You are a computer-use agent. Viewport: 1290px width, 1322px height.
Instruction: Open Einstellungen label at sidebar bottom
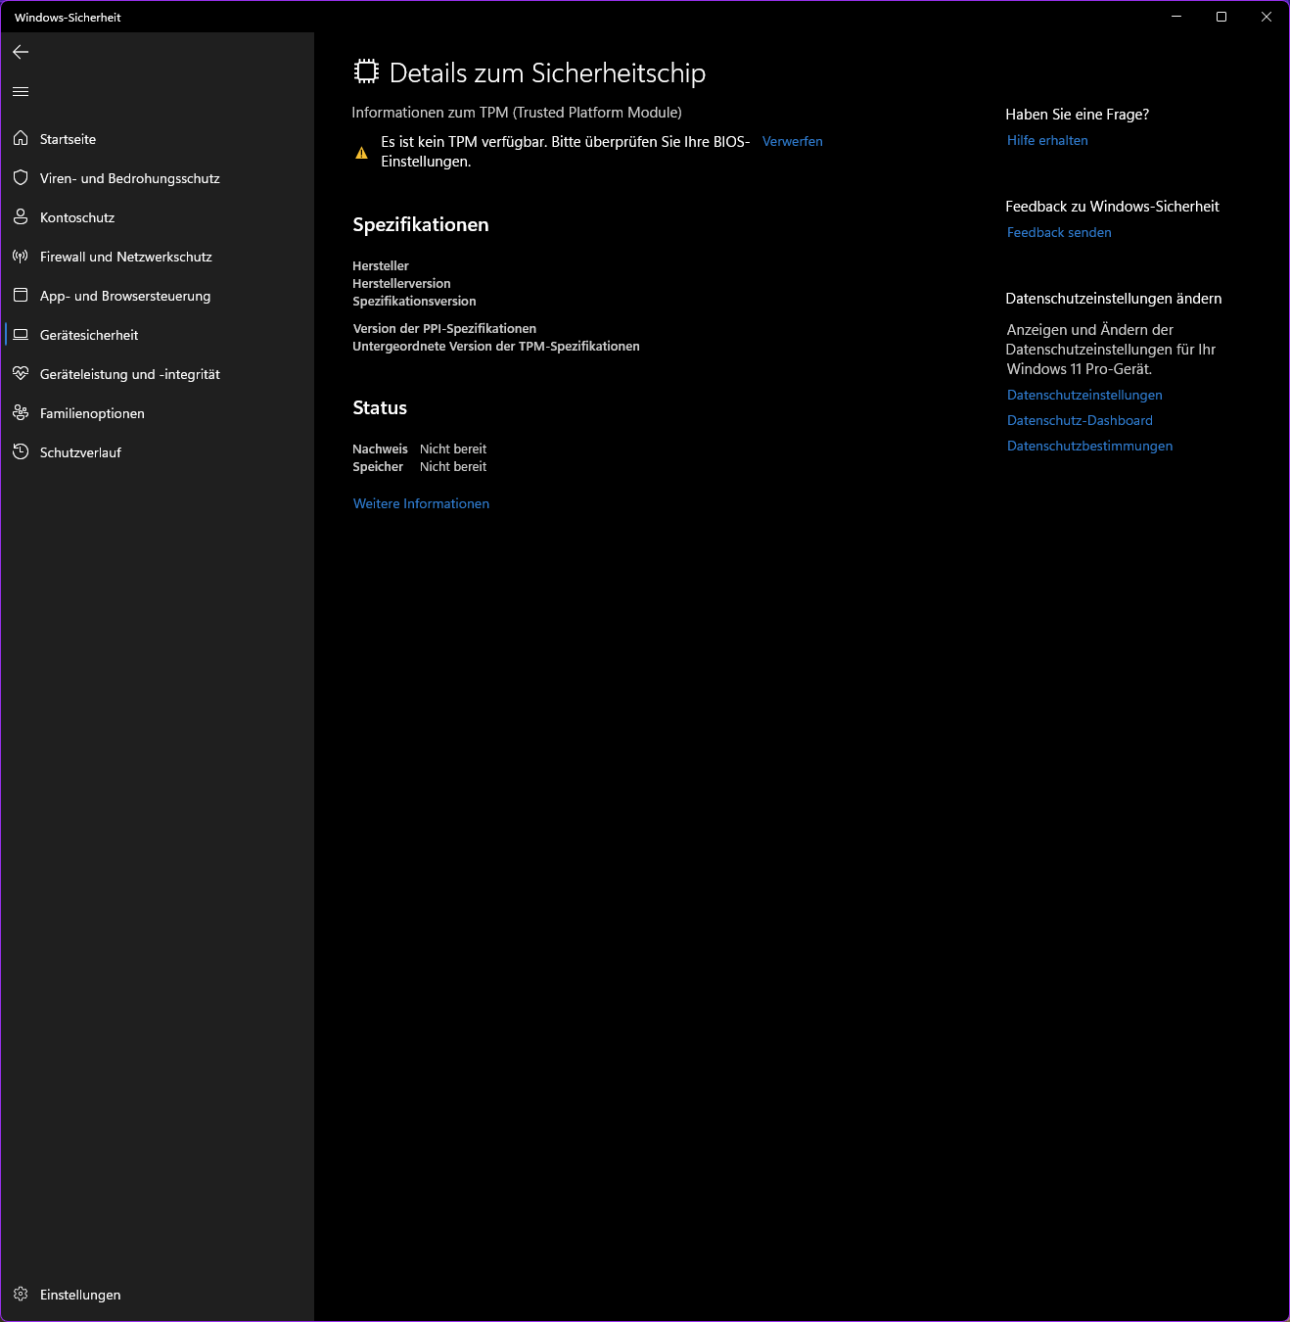click(80, 1295)
